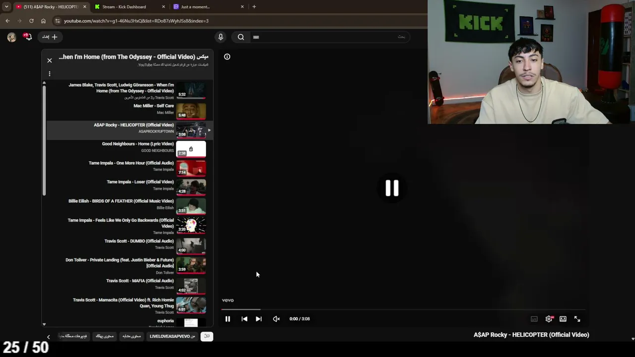Select the white 'All' filter chip

click(207, 336)
